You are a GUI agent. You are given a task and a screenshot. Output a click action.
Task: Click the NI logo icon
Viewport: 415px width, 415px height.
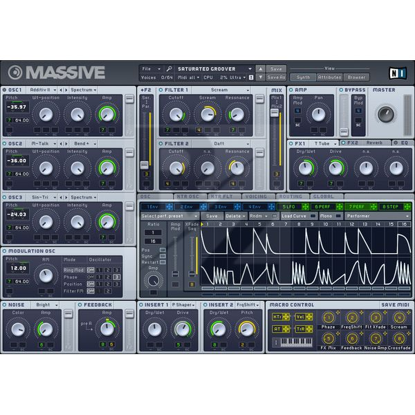(398, 73)
